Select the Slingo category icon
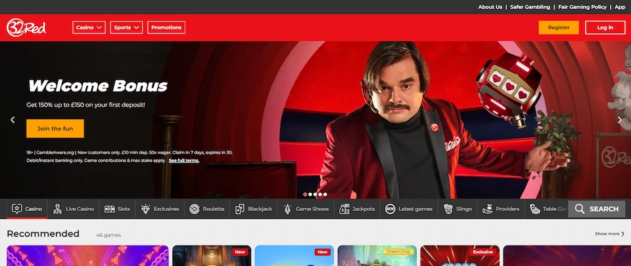The height and width of the screenshot is (266, 631). point(448,209)
